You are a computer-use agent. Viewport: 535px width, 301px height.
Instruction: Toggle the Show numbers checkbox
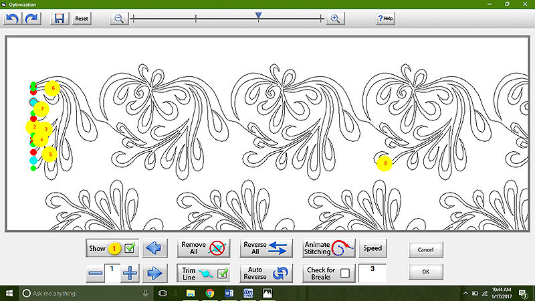(130, 249)
